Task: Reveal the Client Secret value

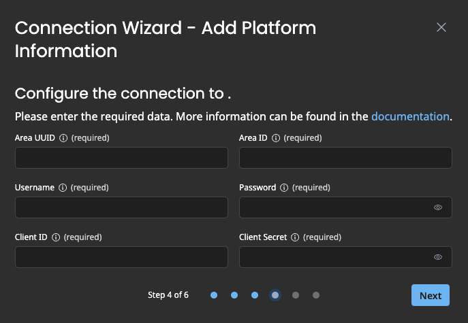Action: 438,257
